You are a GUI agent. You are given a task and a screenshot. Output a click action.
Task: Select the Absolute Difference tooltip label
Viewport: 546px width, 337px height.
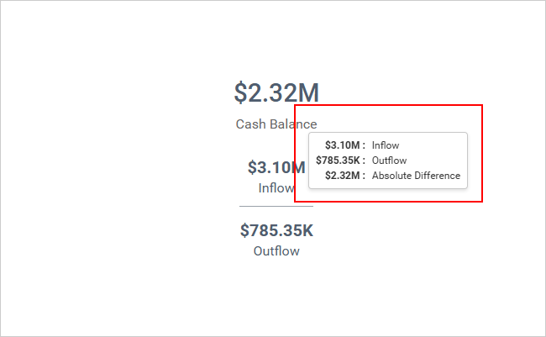(x=416, y=176)
